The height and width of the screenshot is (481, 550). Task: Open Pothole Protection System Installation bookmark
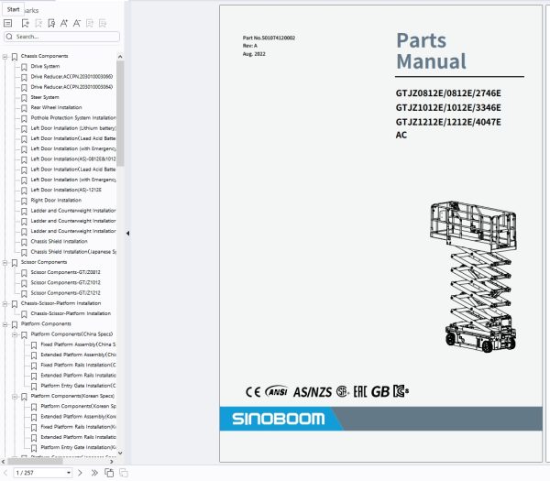[73, 118]
